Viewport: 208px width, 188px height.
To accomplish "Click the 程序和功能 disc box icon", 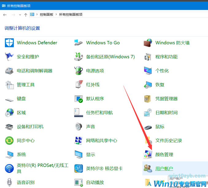I will tap(148, 57).
